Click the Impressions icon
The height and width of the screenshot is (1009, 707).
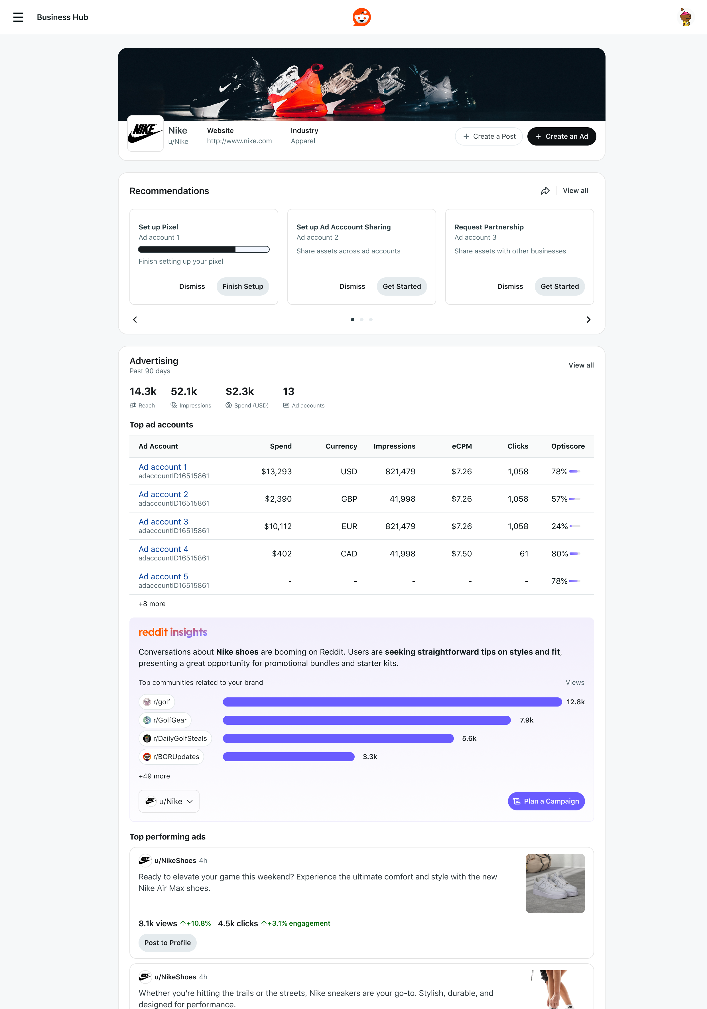[174, 405]
